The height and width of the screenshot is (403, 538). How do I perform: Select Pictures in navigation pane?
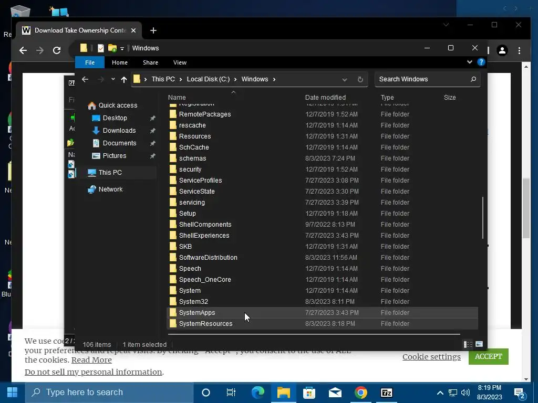click(114, 156)
